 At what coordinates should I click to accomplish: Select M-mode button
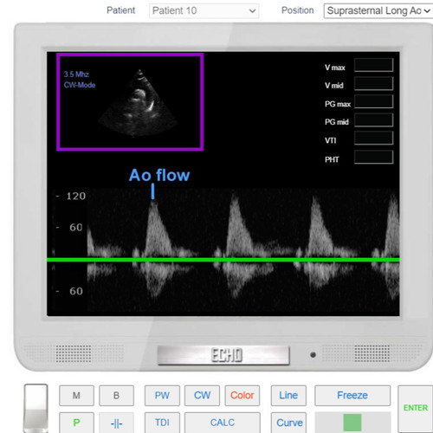click(76, 396)
